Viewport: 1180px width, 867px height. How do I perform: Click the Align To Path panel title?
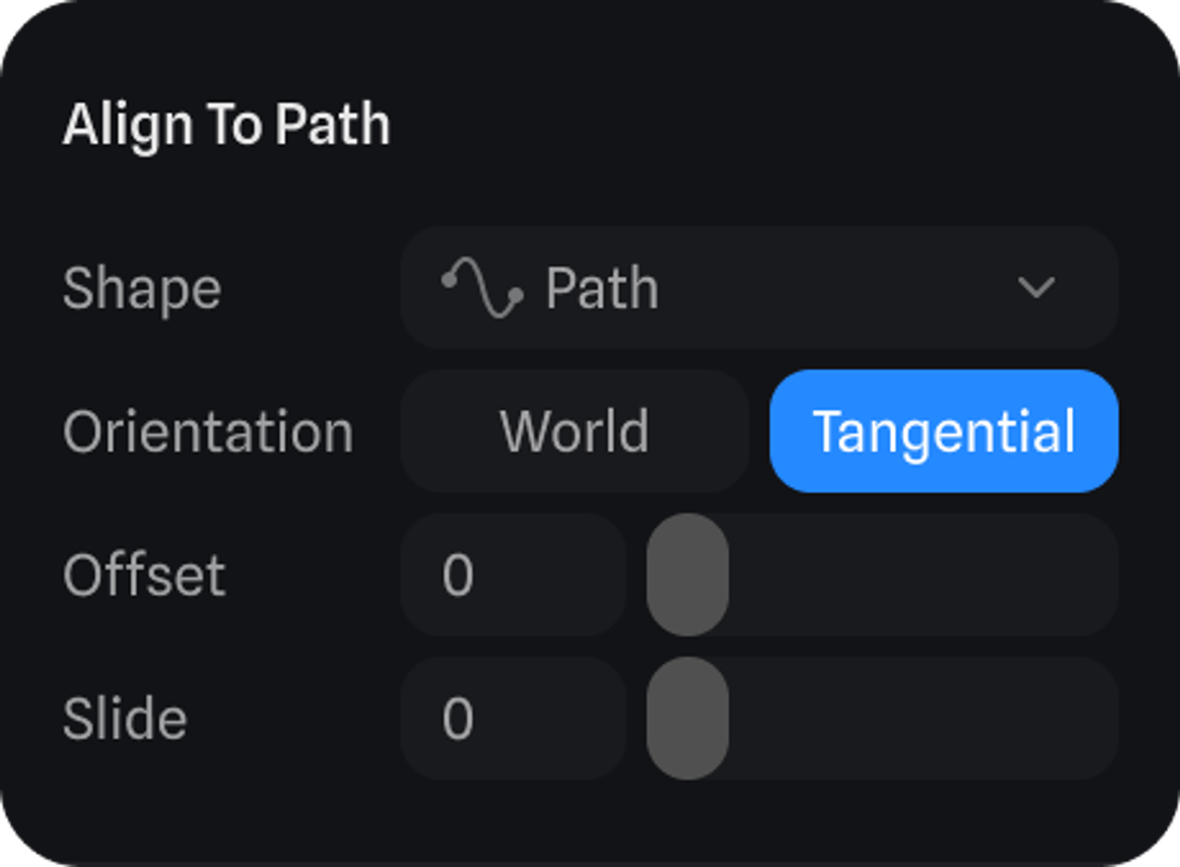[227, 125]
